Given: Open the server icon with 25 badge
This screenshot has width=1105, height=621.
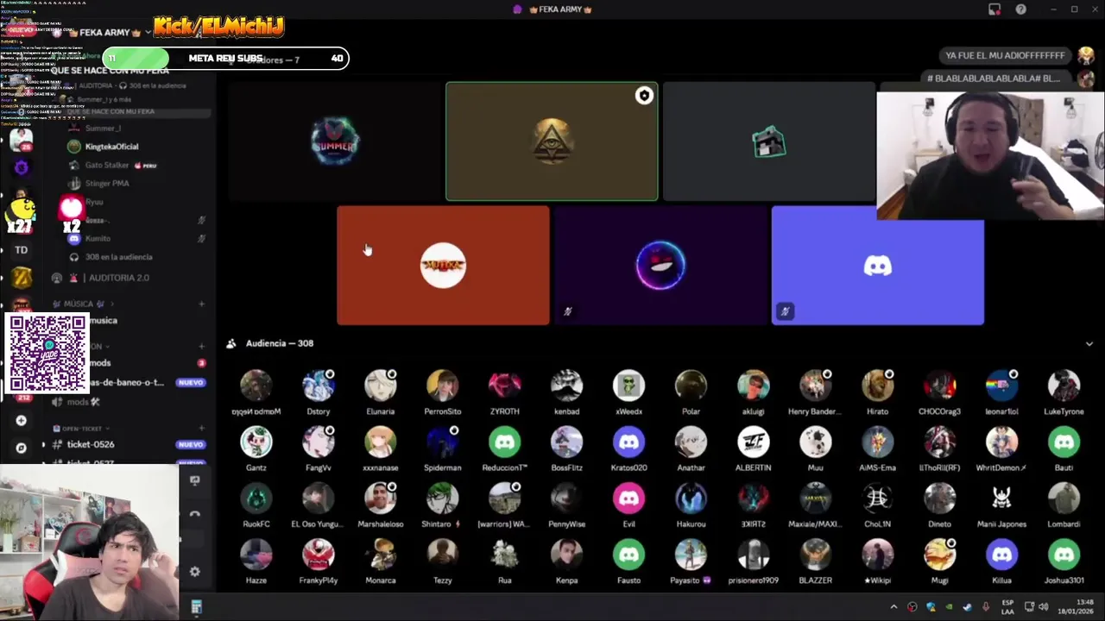Looking at the screenshot, I should click(21, 140).
